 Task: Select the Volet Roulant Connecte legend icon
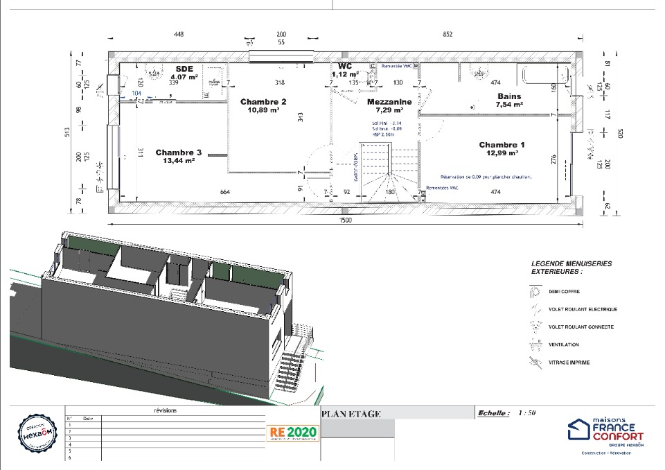pos(535,326)
